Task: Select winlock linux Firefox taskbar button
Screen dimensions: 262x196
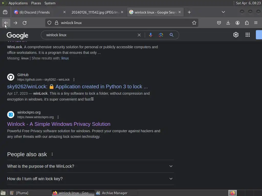Action: point(73,193)
